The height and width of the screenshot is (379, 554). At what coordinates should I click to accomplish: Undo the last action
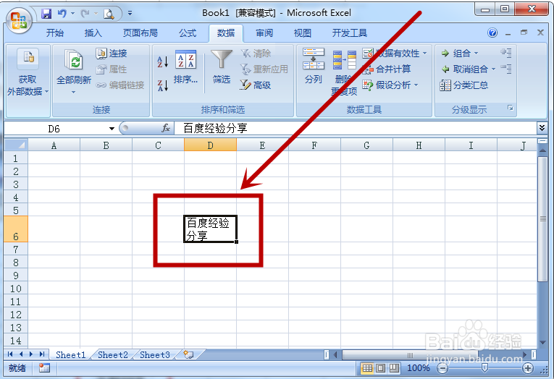click(62, 14)
